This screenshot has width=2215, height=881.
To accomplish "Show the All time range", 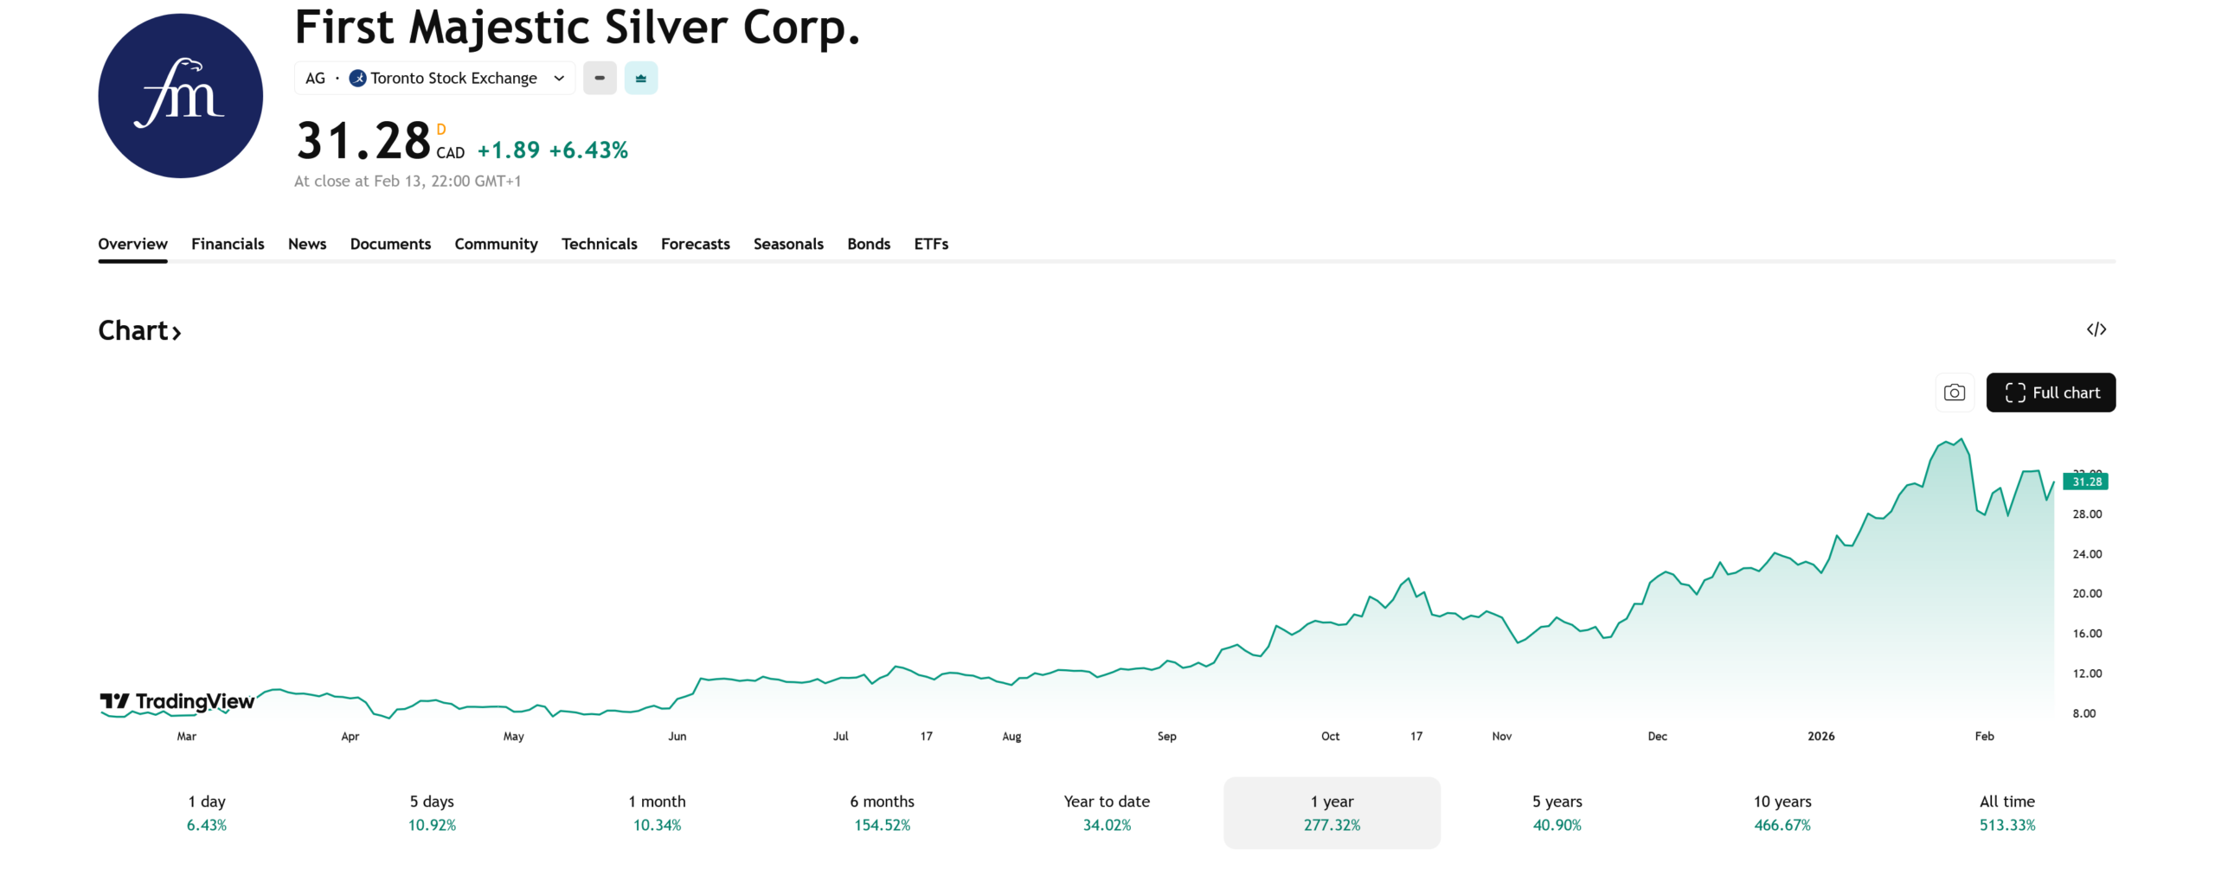I will point(2006,813).
